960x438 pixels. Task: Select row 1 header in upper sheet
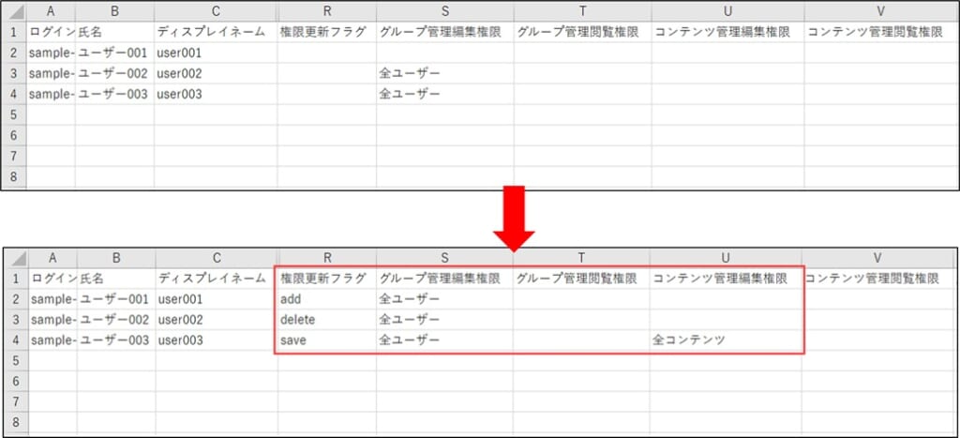pos(14,32)
